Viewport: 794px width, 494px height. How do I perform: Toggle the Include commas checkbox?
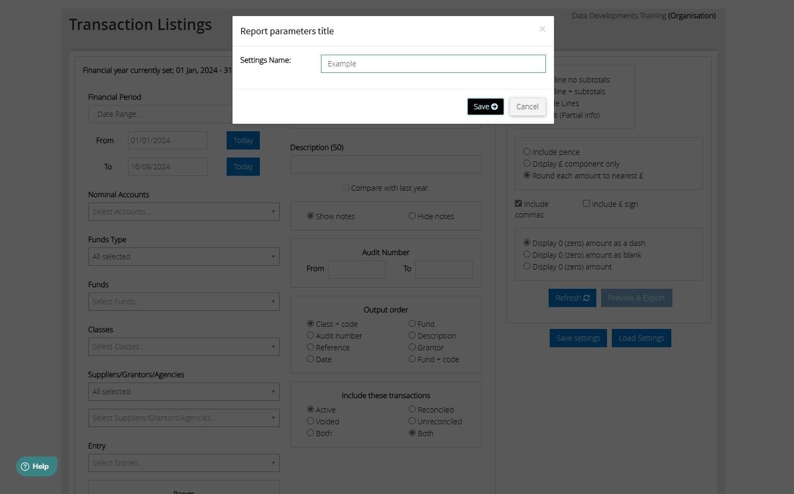point(518,204)
